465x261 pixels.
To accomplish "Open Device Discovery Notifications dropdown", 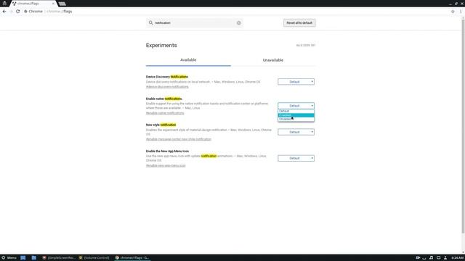I will (x=296, y=82).
